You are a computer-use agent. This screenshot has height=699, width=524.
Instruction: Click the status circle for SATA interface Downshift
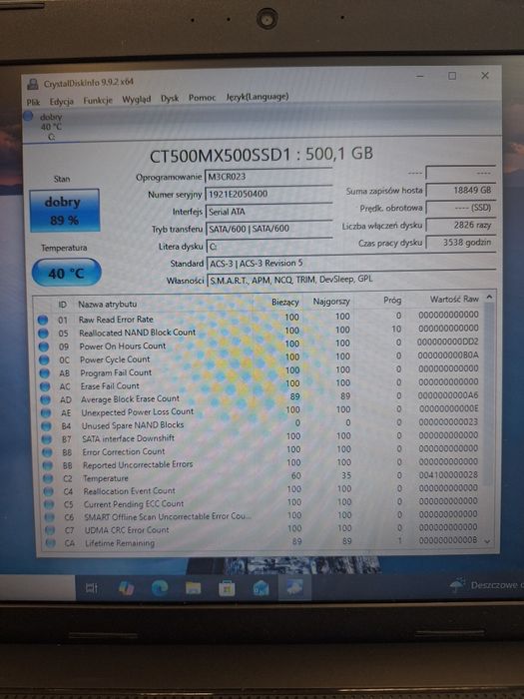point(46,439)
